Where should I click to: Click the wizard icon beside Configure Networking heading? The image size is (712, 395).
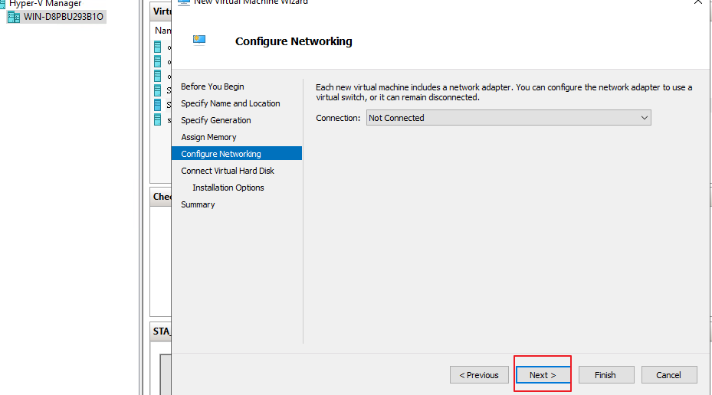click(x=199, y=41)
